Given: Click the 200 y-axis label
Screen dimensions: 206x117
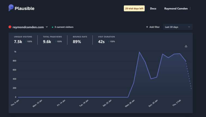Looking at the screenshot, I should pos(14,88).
